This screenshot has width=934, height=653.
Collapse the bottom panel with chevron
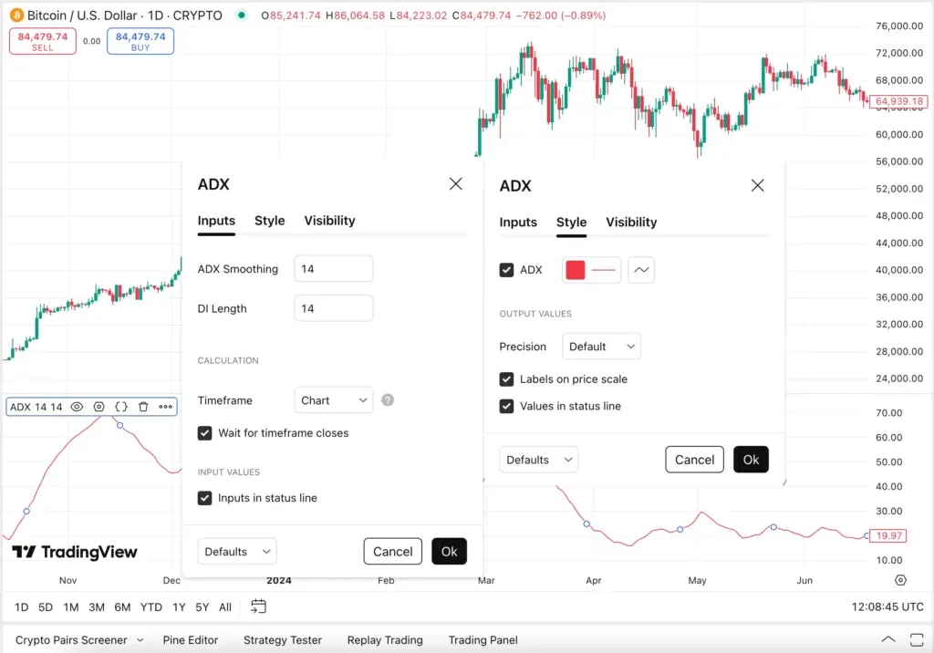tap(887, 639)
